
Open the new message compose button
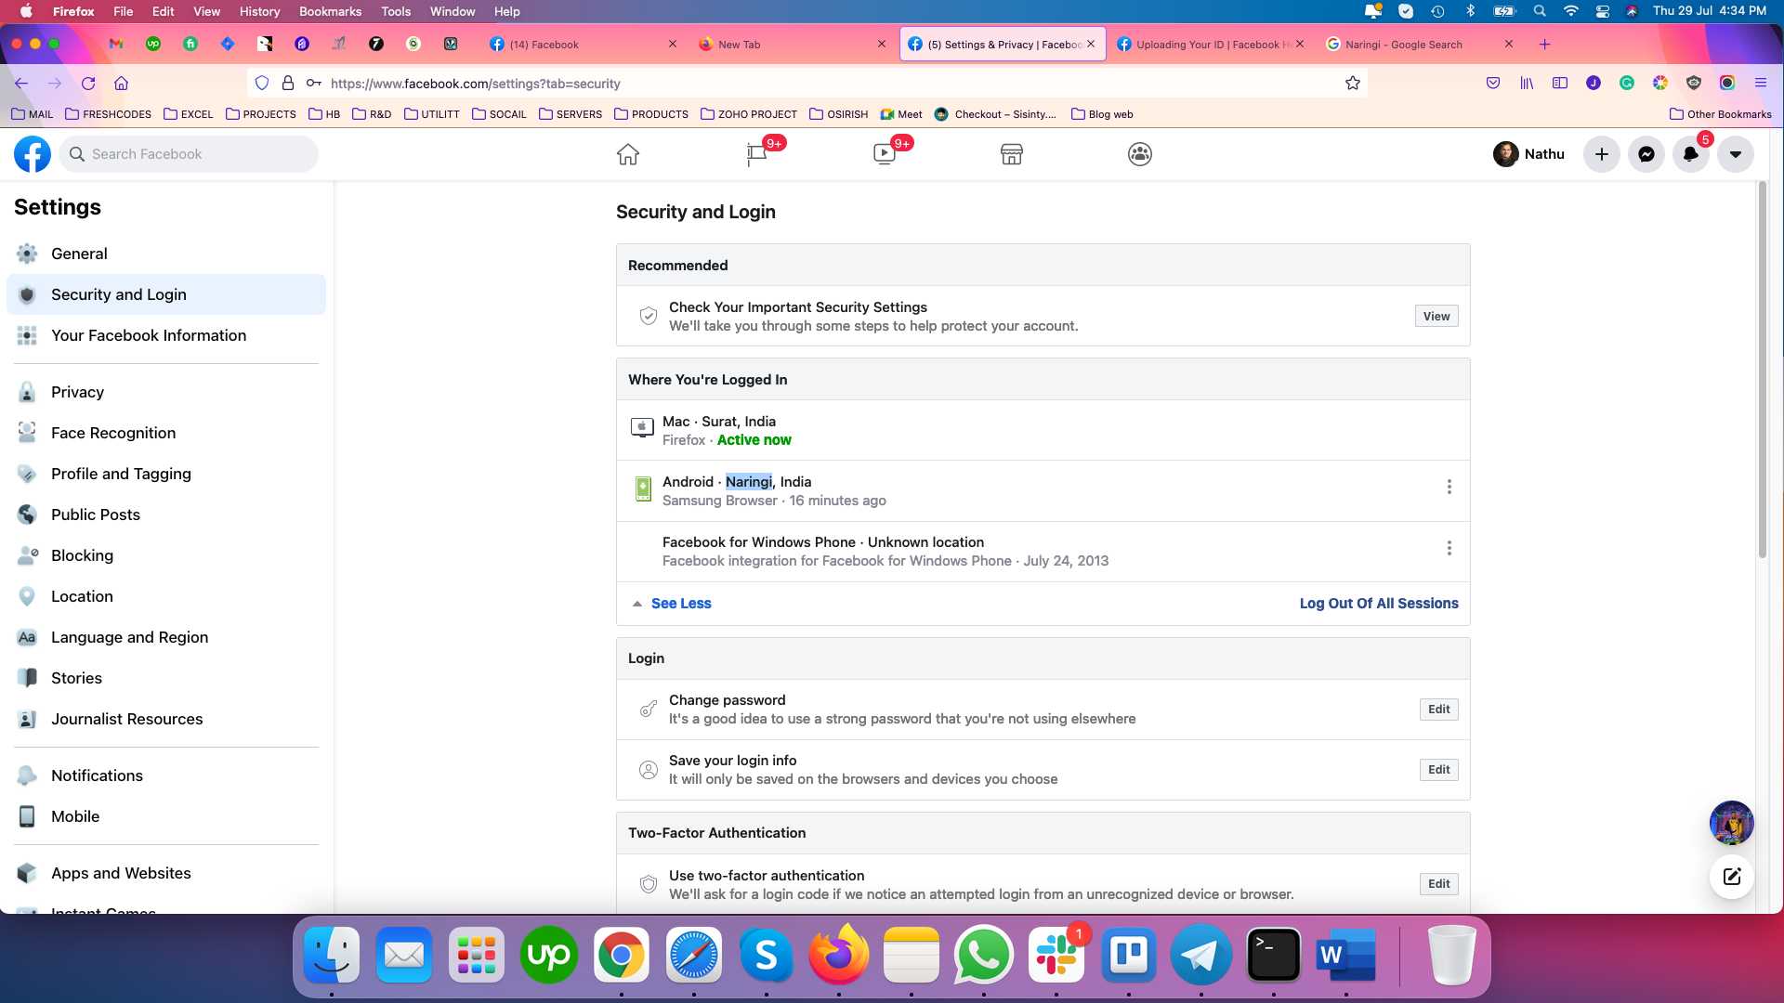pyautogui.click(x=1732, y=876)
